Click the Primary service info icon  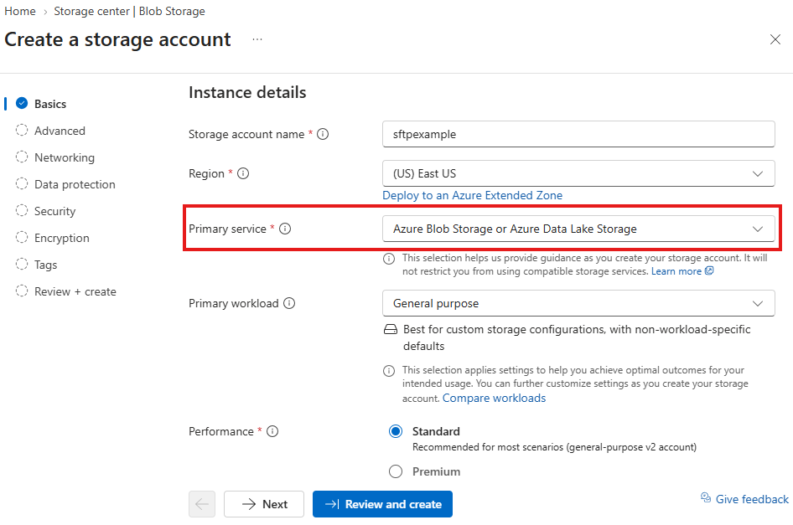285,229
